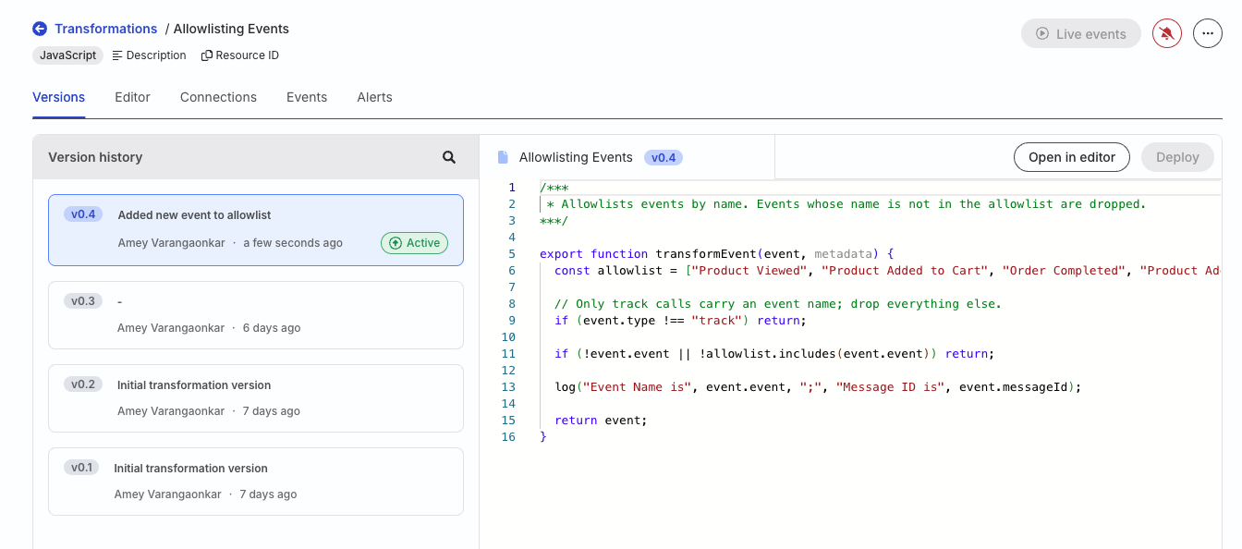Click the v0.4 badge in code header
Viewport: 1242px width, 549px height.
(664, 157)
